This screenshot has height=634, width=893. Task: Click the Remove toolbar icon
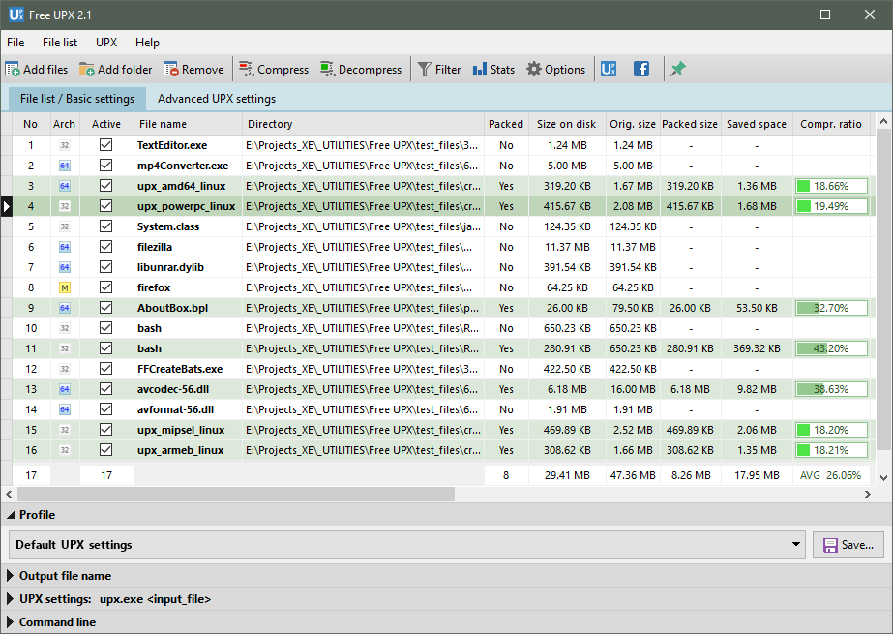tap(171, 70)
